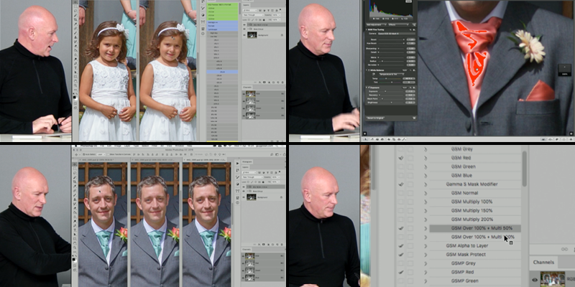Hide the Background layer in the girl photo
Viewport: 575px width, 287px height.
[x=245, y=34]
